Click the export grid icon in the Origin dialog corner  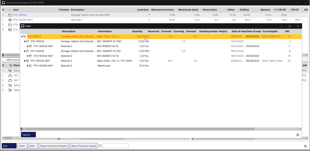[x=298, y=135]
